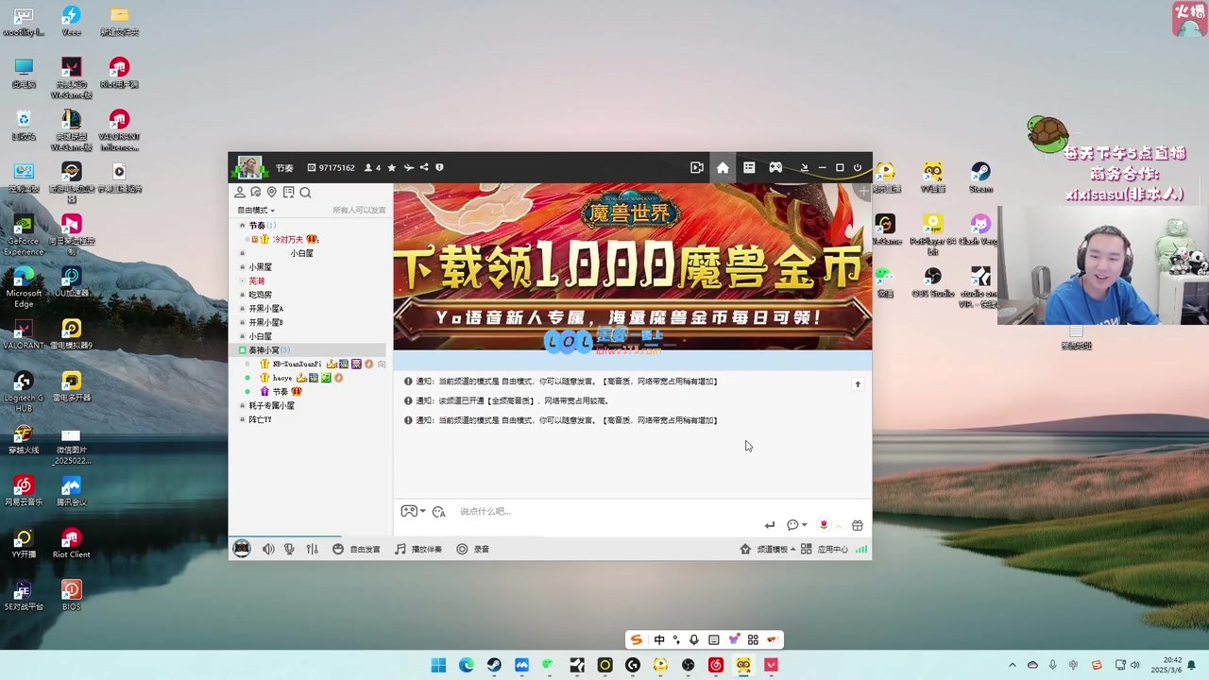
Task: Click the video broadcast icon in title bar
Action: [x=697, y=167]
